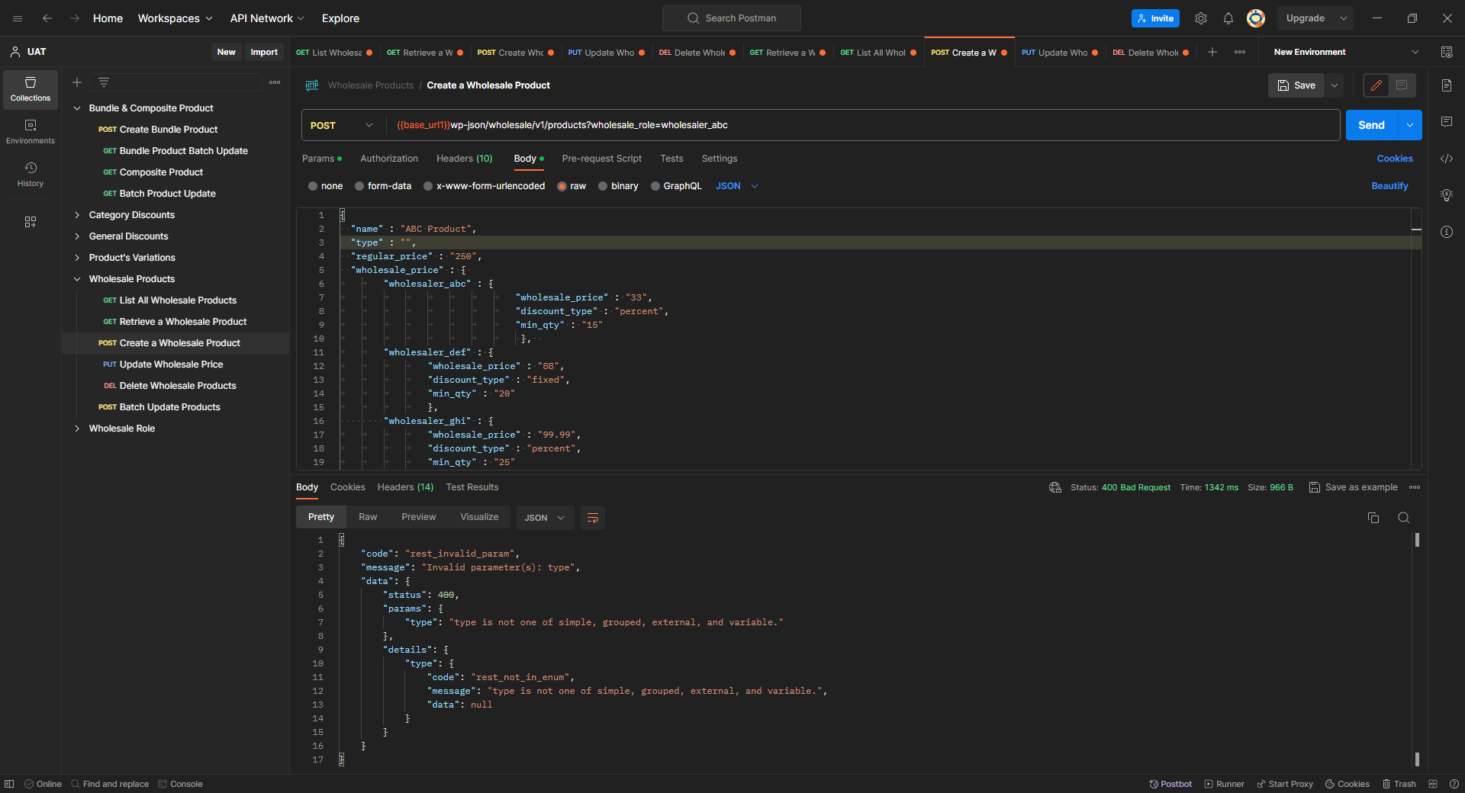Open the Collections sidebar panel
This screenshot has width=1465, height=793.
31,89
